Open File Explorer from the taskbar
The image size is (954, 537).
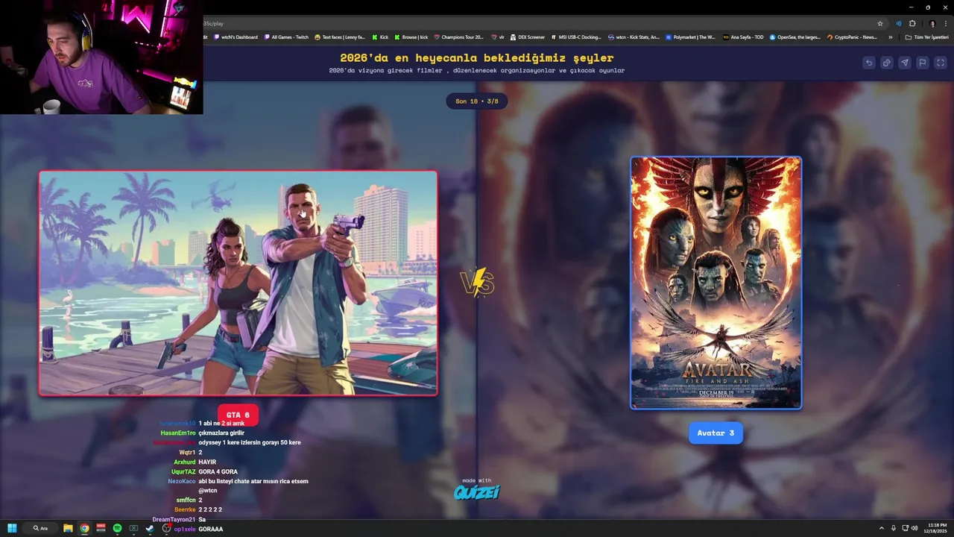point(68,528)
